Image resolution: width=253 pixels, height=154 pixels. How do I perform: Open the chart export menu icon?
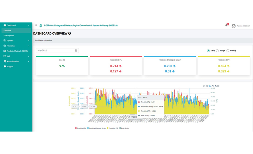pos(218,86)
